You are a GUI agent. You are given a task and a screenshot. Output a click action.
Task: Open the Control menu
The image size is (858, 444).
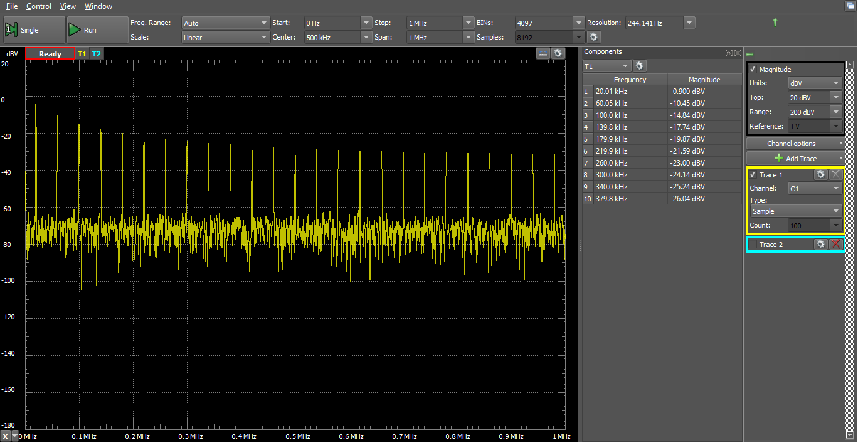tap(39, 6)
